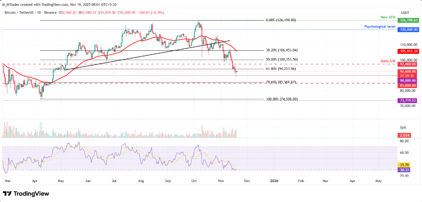Toggle the Psychological level annotation
Image resolution: width=422 pixels, height=202 pixels.
(x=379, y=27)
